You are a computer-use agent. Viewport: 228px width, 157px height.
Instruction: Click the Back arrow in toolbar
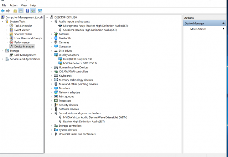click(x=3, y=11)
